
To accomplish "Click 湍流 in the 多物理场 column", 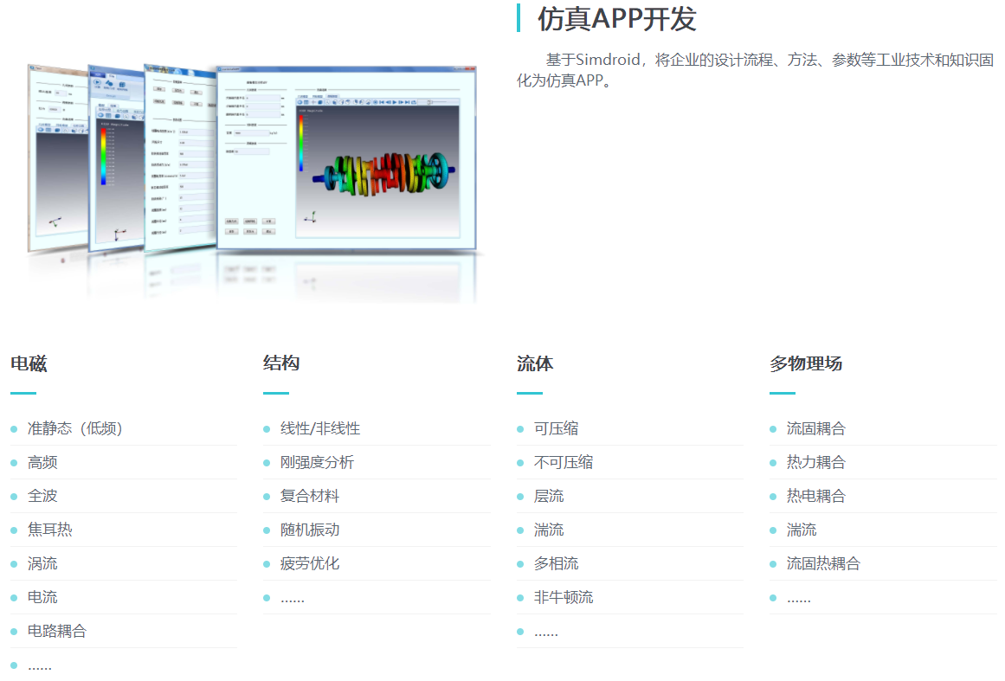I will [x=802, y=530].
